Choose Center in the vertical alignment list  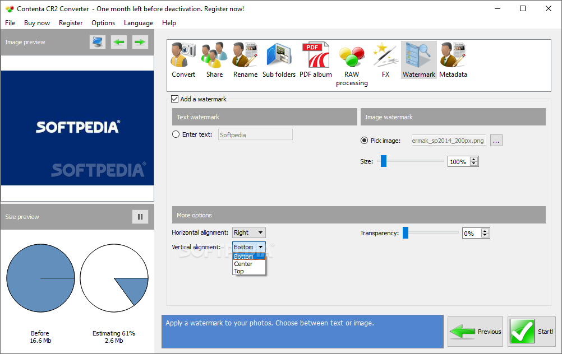248,264
